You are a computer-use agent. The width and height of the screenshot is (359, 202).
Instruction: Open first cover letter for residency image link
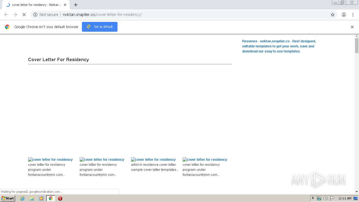pyautogui.click(x=50, y=159)
